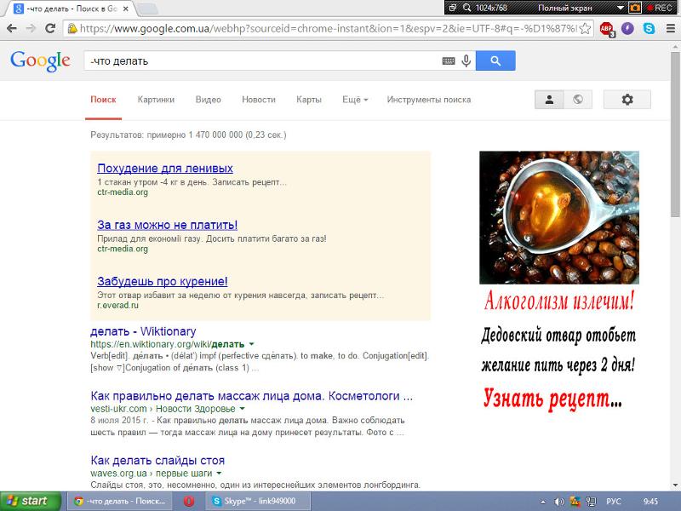The width and height of the screenshot is (681, 511).
Task: Change the РУС input language indicator
Action: tap(613, 502)
